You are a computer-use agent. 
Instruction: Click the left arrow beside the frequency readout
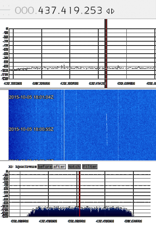(x=108, y=11)
